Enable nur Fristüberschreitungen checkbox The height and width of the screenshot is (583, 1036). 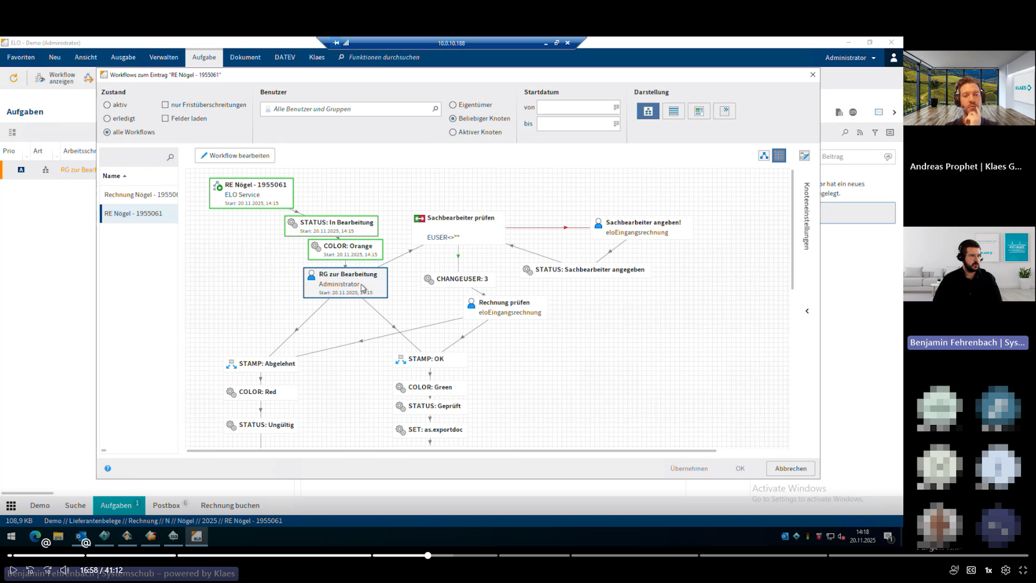pos(165,105)
